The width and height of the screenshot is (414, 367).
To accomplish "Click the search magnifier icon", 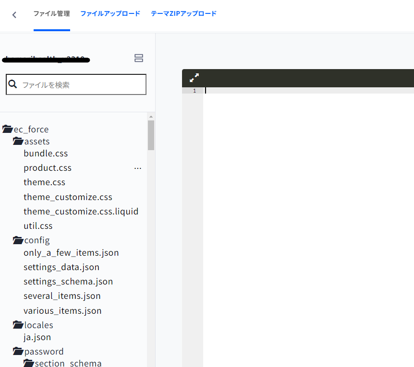I will coord(13,84).
